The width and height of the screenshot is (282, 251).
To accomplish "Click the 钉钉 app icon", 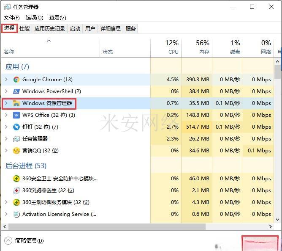I will pos(16,127).
